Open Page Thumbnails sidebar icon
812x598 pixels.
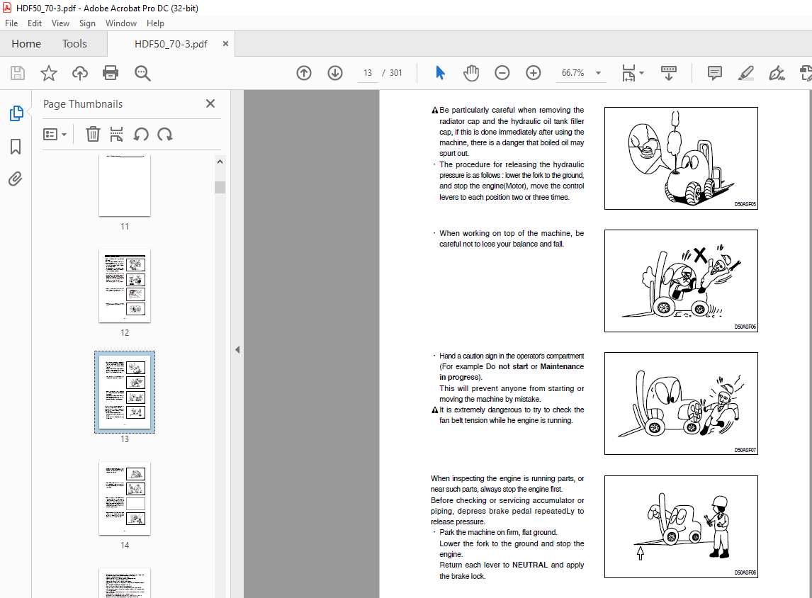tap(16, 113)
